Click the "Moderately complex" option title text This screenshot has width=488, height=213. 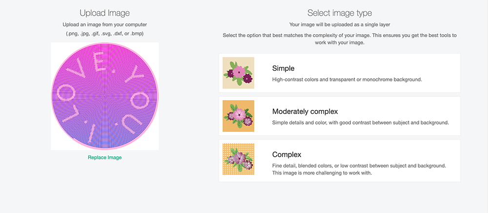[x=305, y=111]
